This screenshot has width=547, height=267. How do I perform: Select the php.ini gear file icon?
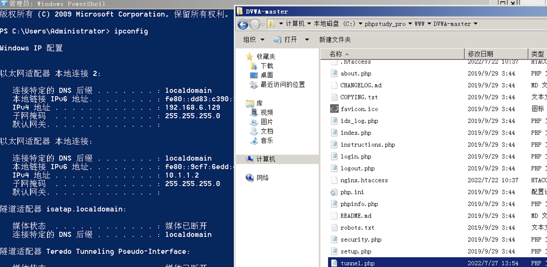coord(334,192)
